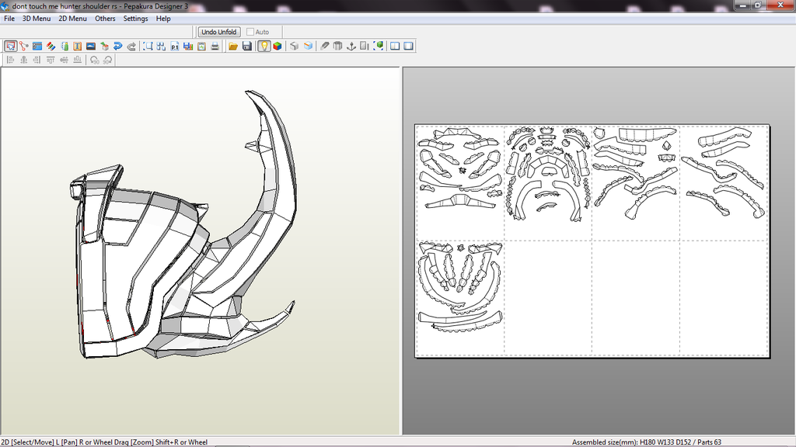796x447 pixels.
Task: Rotate parts 90 degrees clockwise
Action: click(x=107, y=60)
